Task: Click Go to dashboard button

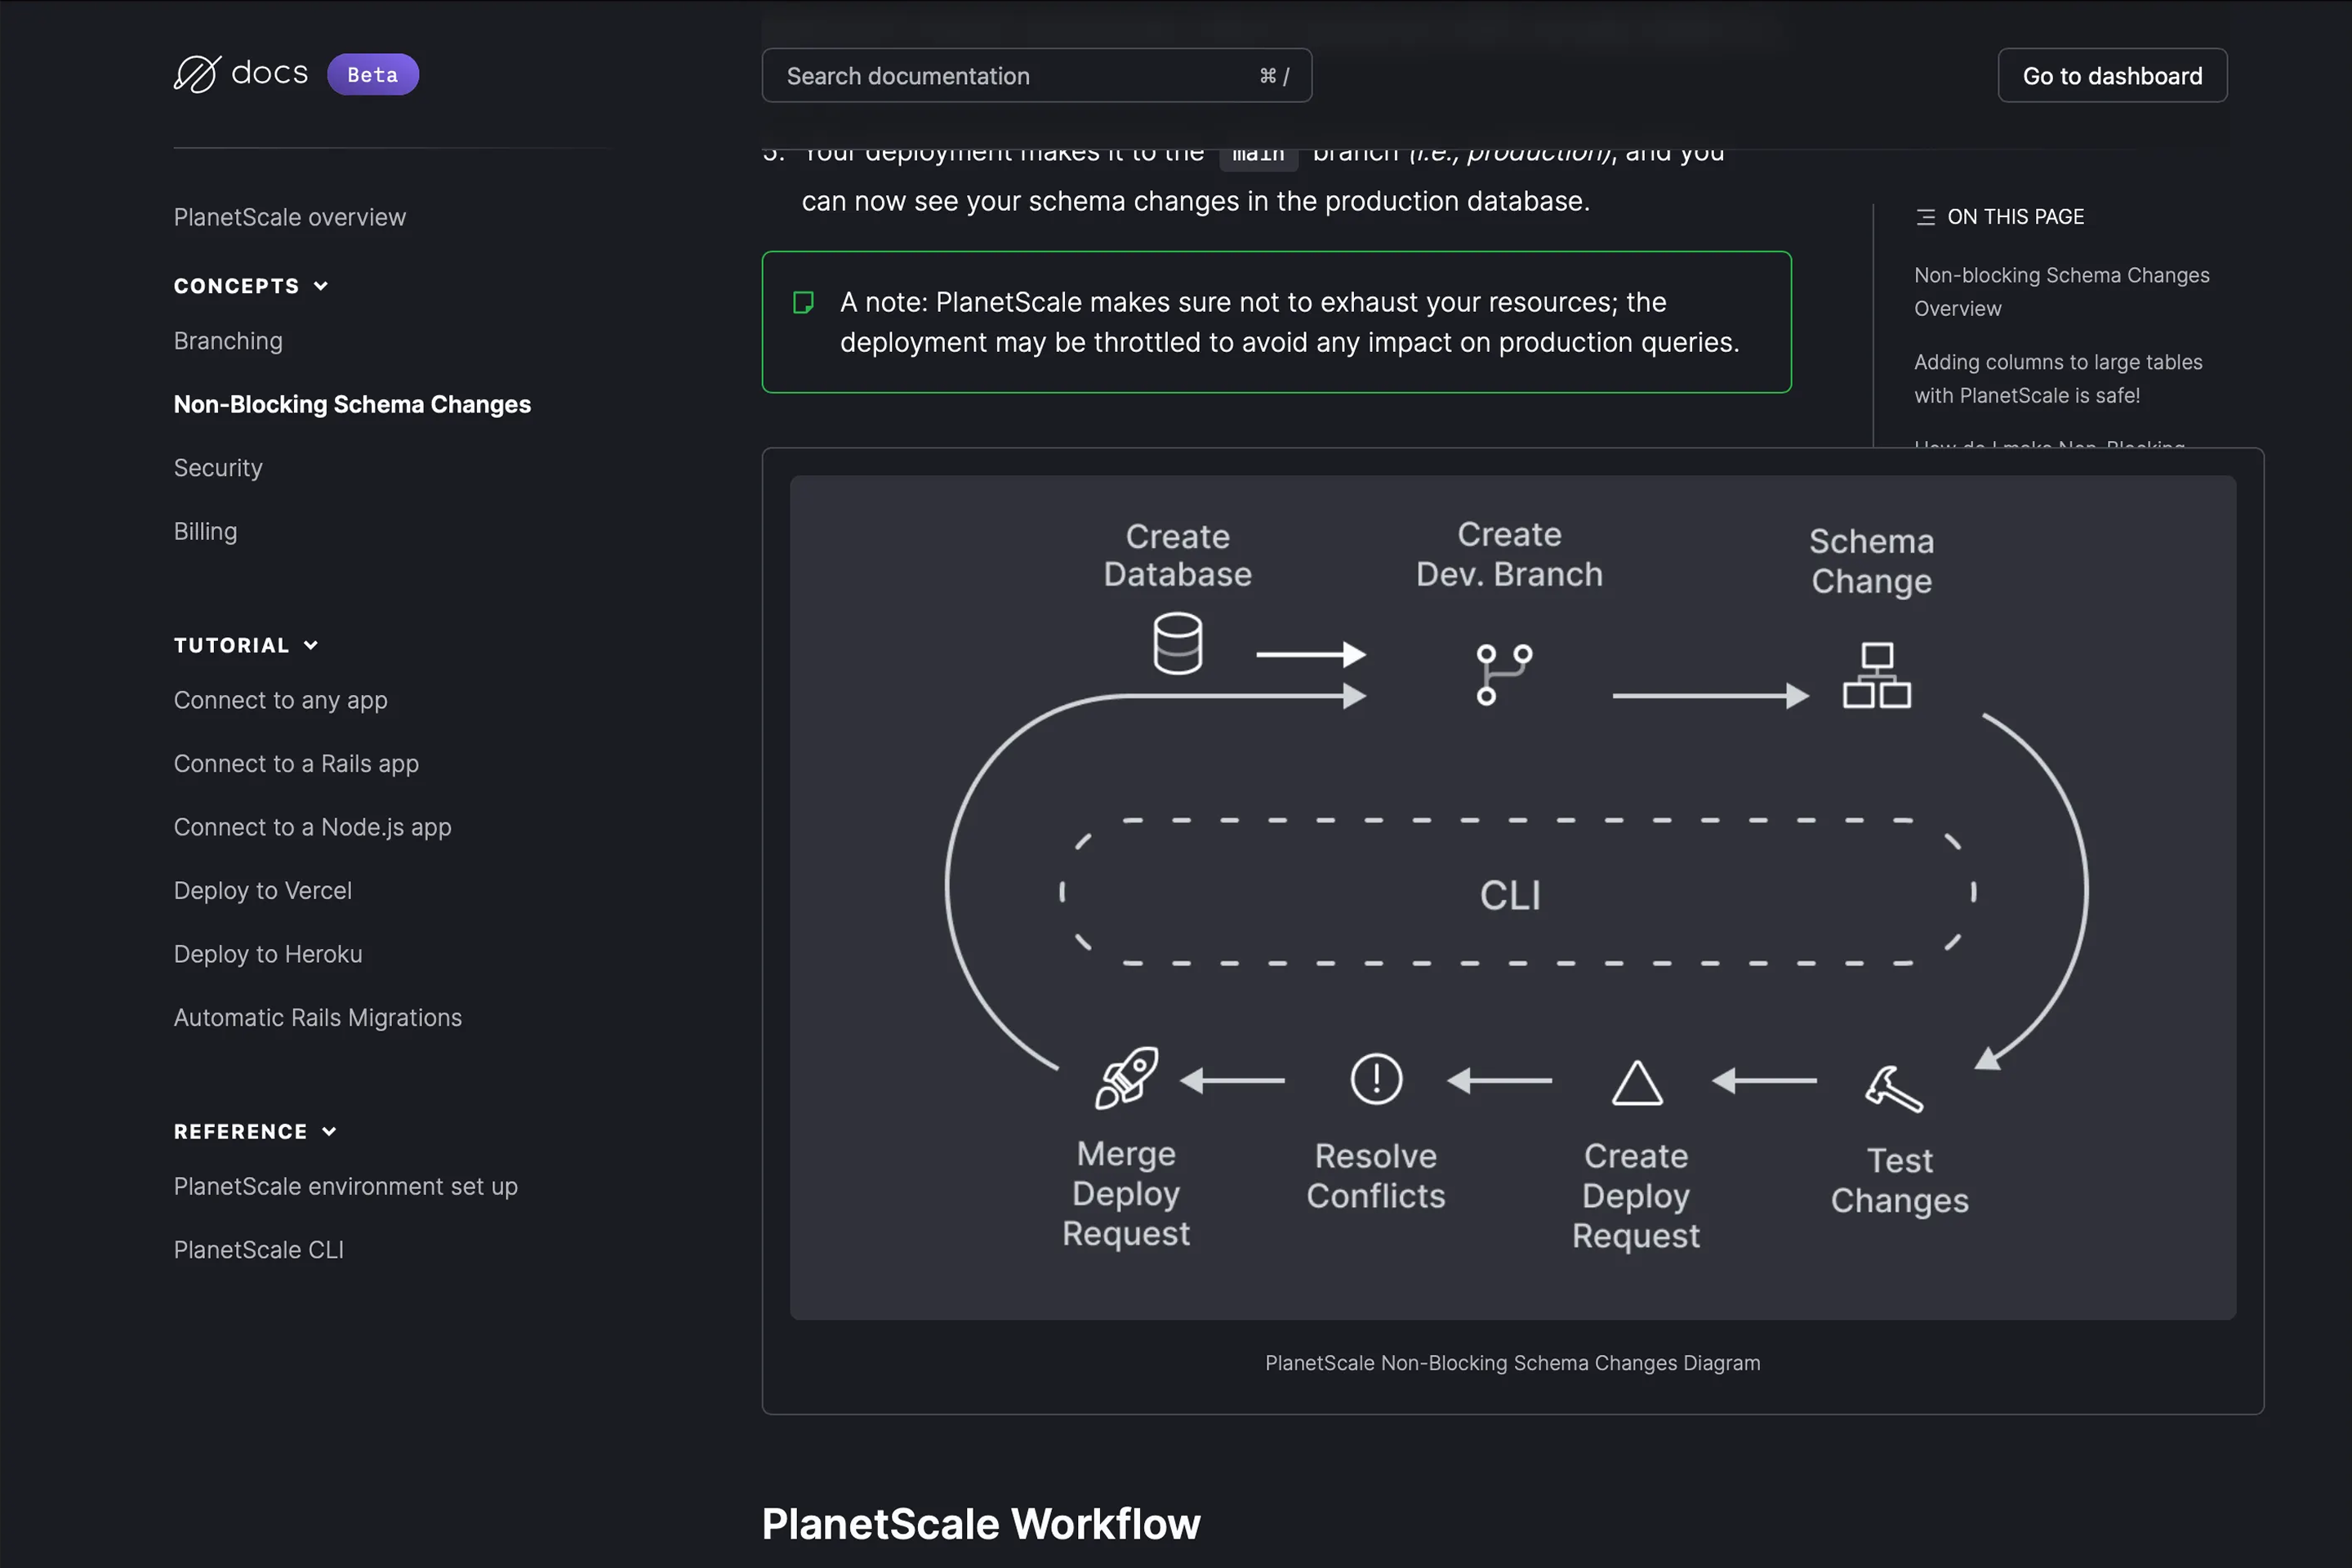Action: click(x=2112, y=76)
